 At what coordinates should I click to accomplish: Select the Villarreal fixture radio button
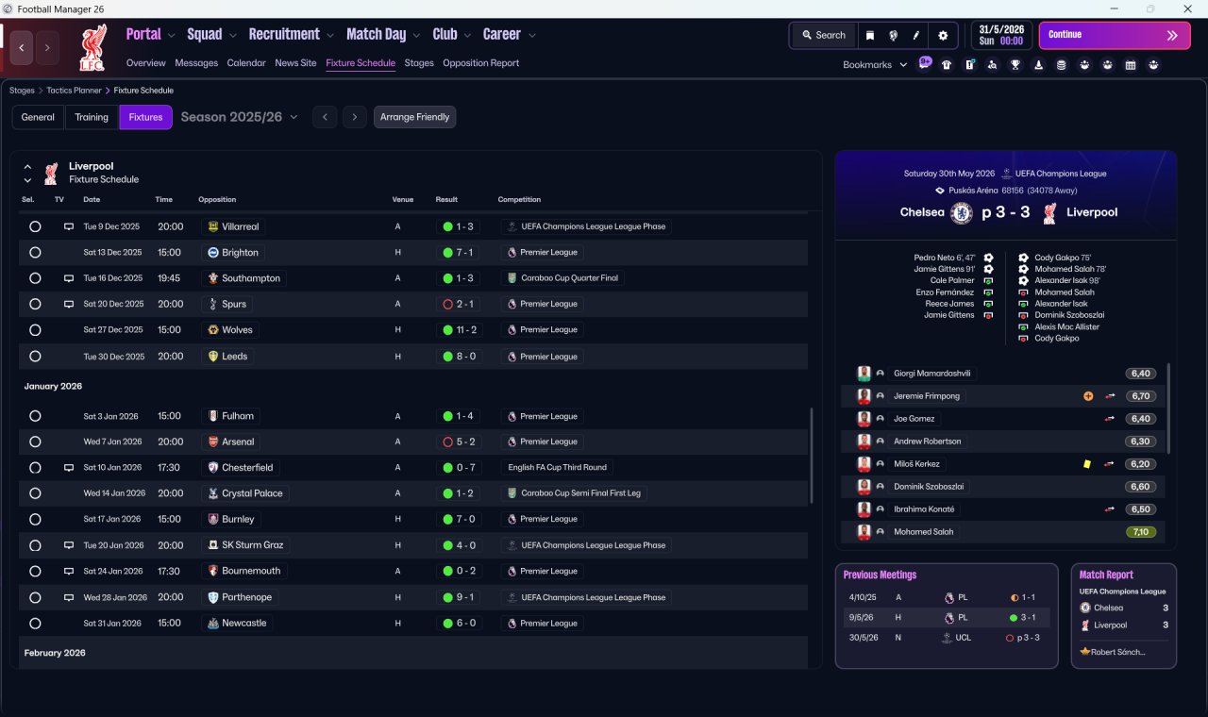(35, 226)
